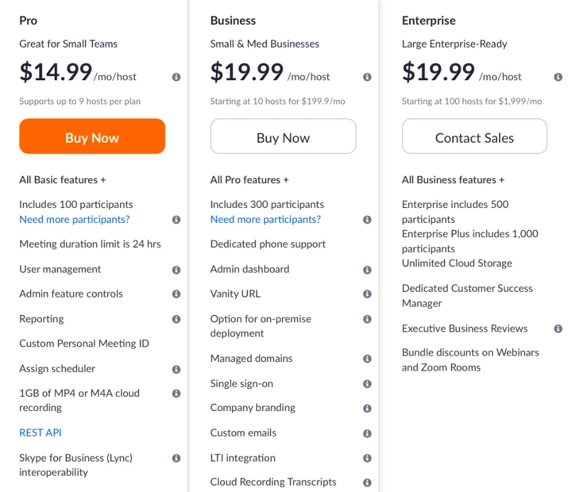Show info for Vanity URL
The image size is (568, 492).
367,294
